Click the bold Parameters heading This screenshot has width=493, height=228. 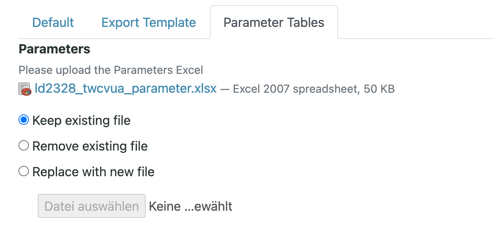tap(55, 49)
